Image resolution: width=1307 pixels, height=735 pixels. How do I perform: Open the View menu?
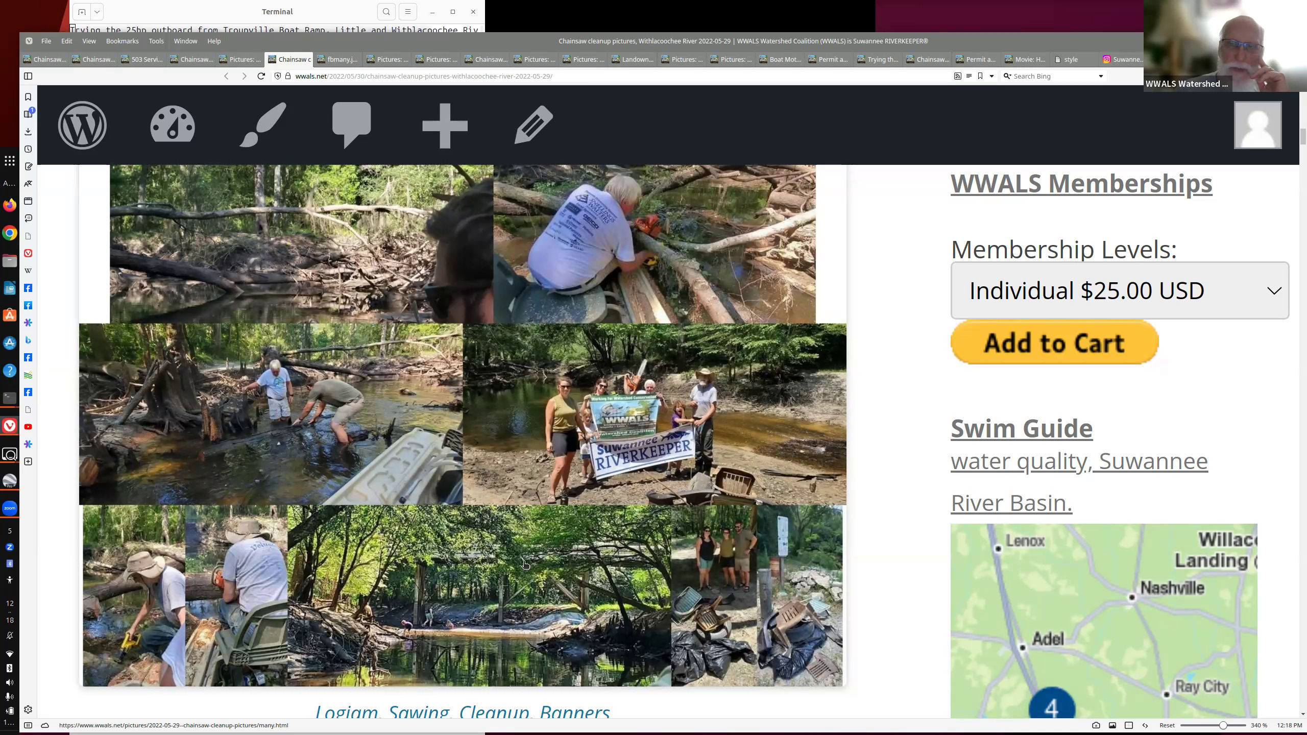(x=89, y=41)
